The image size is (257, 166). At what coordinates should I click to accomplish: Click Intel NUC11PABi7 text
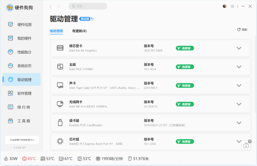pyautogui.click(x=81, y=69)
